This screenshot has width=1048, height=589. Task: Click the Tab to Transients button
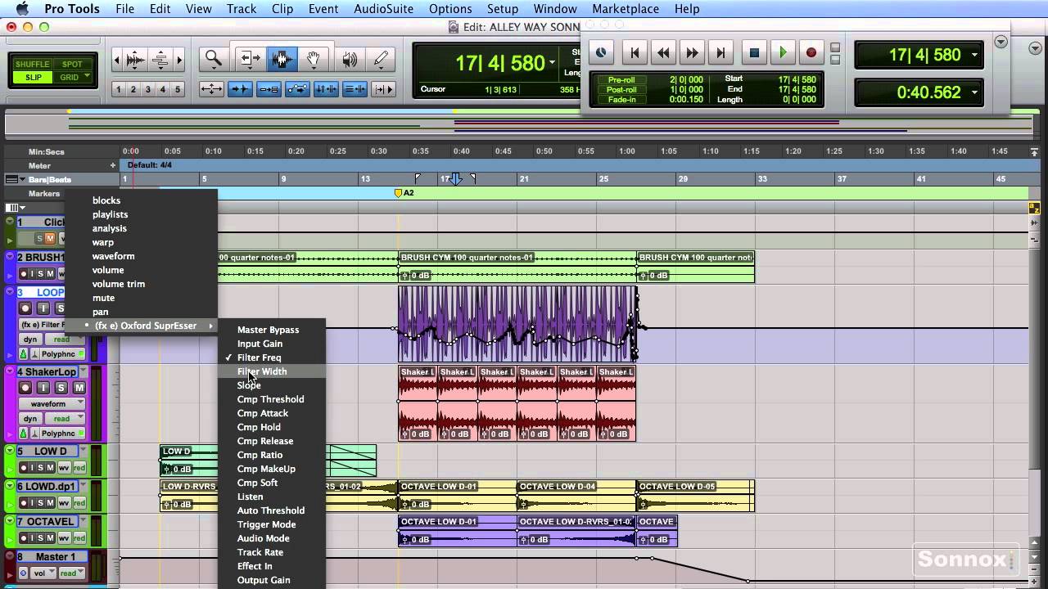[240, 89]
